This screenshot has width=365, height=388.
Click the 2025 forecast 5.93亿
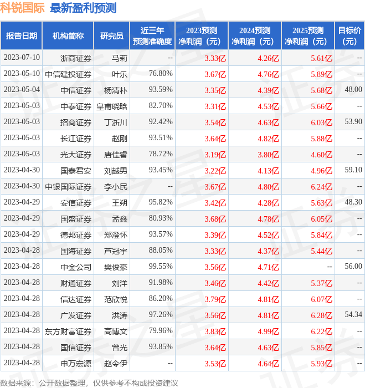click(x=321, y=364)
